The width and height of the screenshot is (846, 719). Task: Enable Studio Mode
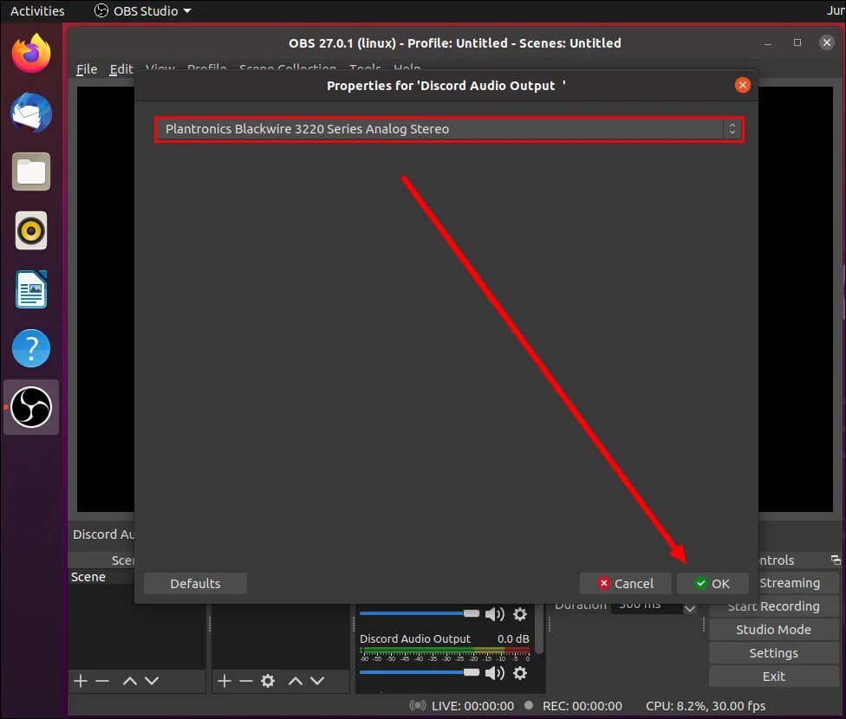click(x=773, y=630)
